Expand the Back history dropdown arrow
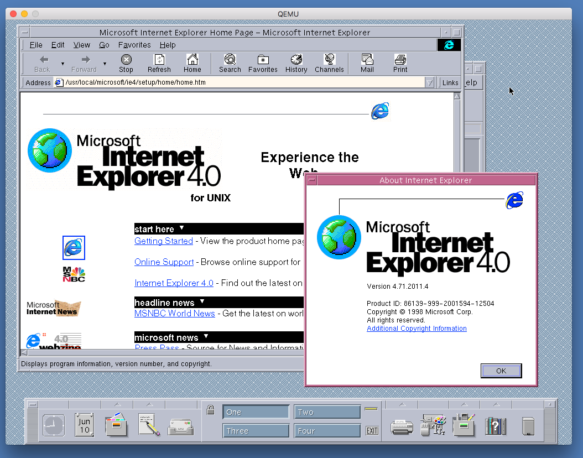The image size is (583, 458). [63, 64]
